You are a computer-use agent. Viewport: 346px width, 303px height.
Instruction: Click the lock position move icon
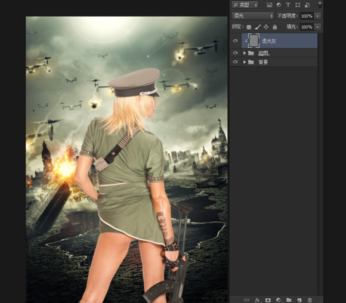pyautogui.click(x=266, y=27)
